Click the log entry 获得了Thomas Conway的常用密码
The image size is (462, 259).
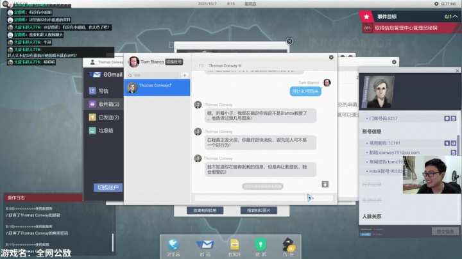[x=37, y=233]
